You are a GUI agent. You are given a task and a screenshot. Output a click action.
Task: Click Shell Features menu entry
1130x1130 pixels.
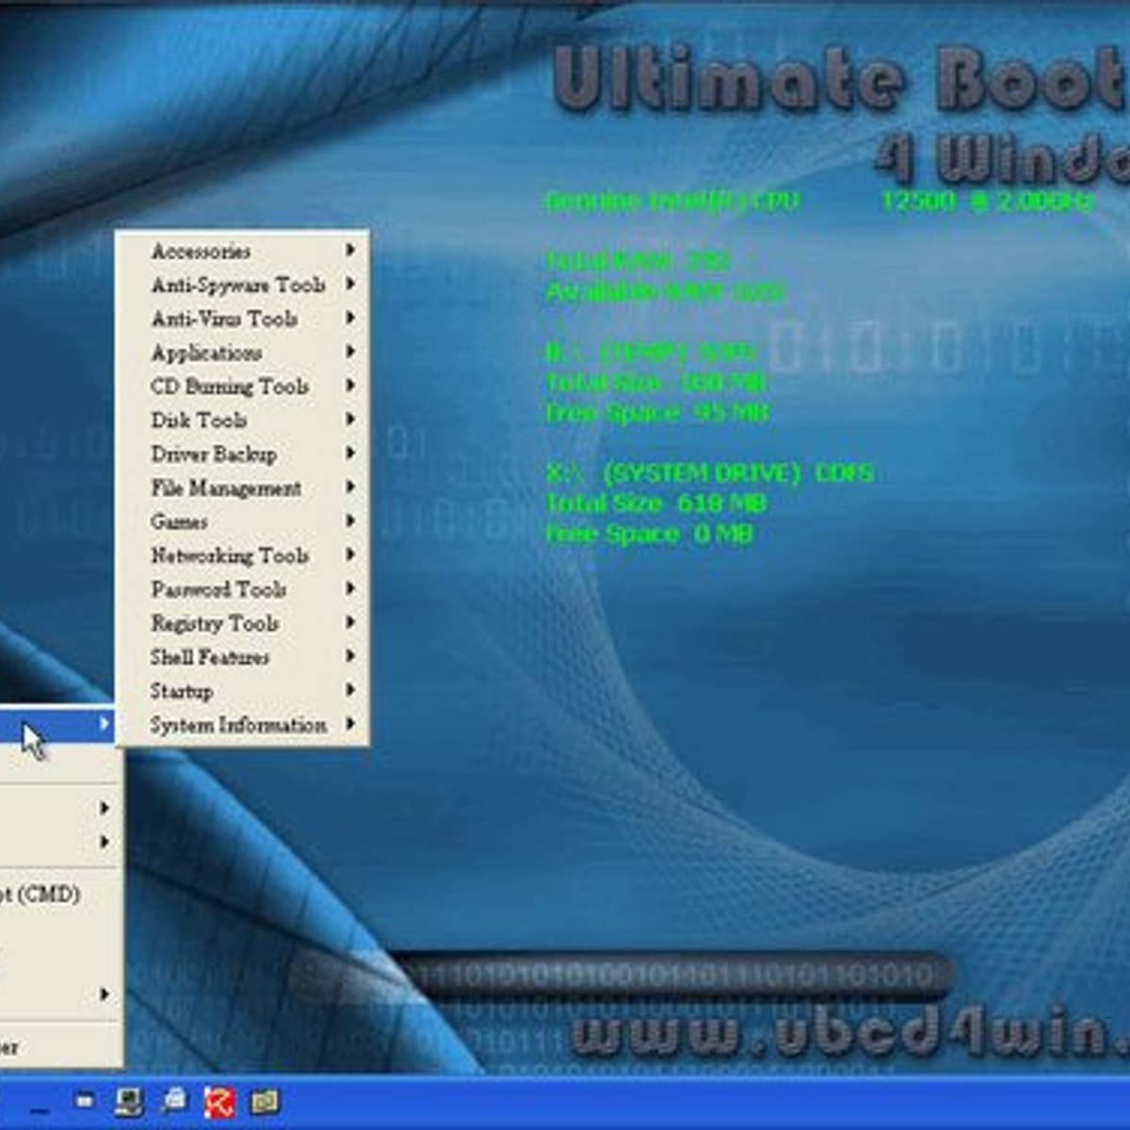click(x=210, y=657)
